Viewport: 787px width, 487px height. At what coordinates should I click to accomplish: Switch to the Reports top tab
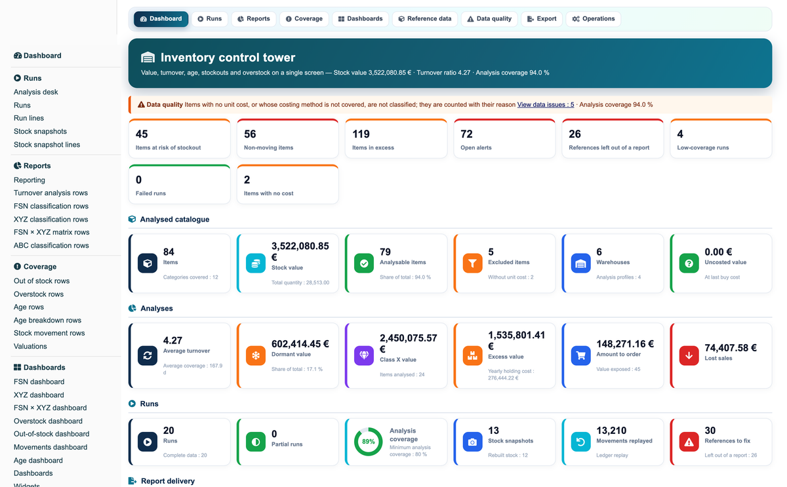[x=254, y=19]
